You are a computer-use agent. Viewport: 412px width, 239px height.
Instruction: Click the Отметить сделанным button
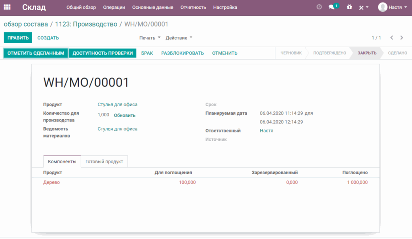[36, 53]
